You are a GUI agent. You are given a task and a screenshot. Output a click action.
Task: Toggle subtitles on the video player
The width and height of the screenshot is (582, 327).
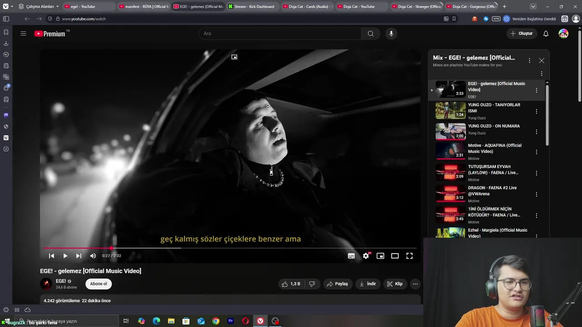tap(351, 256)
